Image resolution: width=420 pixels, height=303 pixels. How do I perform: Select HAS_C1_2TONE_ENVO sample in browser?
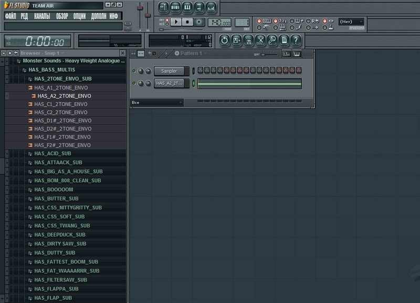61,104
